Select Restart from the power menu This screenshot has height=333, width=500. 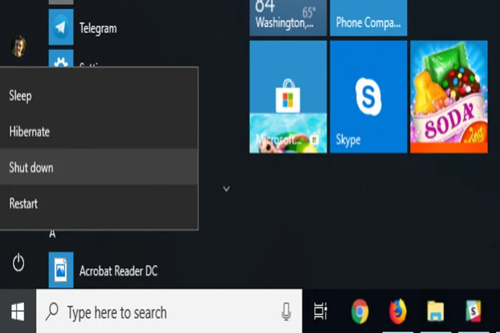point(99,203)
